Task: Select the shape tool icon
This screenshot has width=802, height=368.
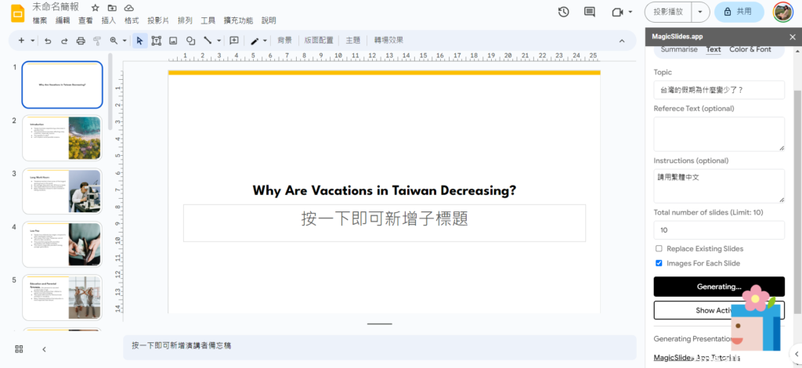Action: (x=190, y=41)
